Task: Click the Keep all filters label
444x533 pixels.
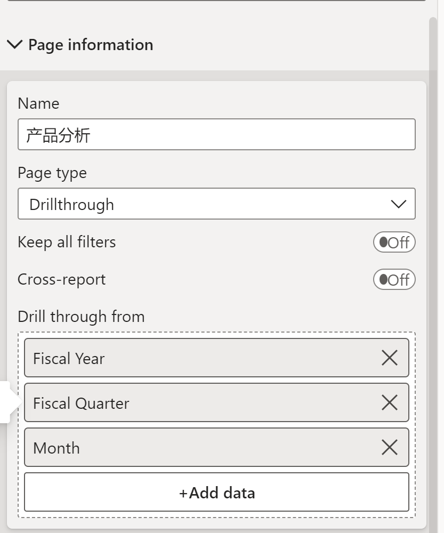Action: click(x=67, y=242)
